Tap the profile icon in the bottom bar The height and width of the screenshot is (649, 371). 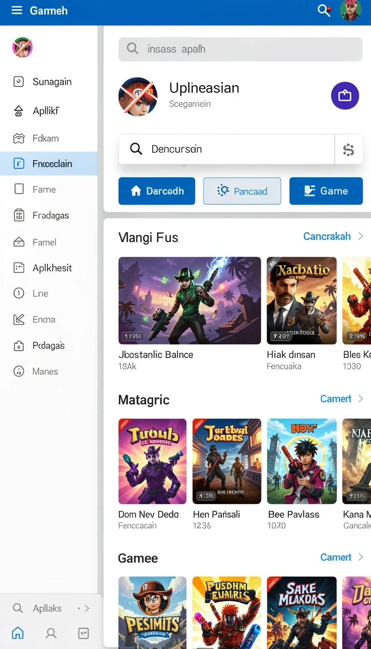pos(51,633)
